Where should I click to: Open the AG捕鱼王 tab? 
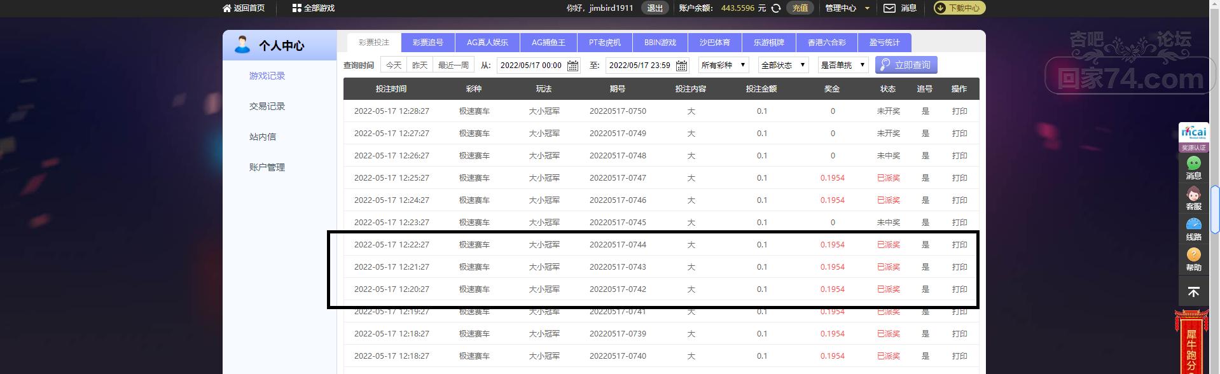point(548,43)
